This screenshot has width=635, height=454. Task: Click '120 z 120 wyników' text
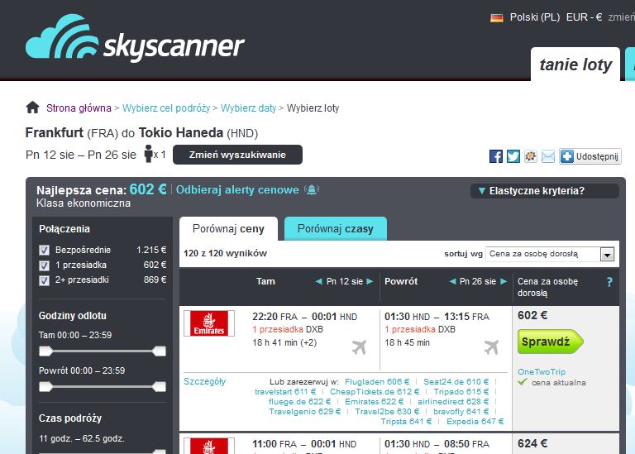coord(225,254)
